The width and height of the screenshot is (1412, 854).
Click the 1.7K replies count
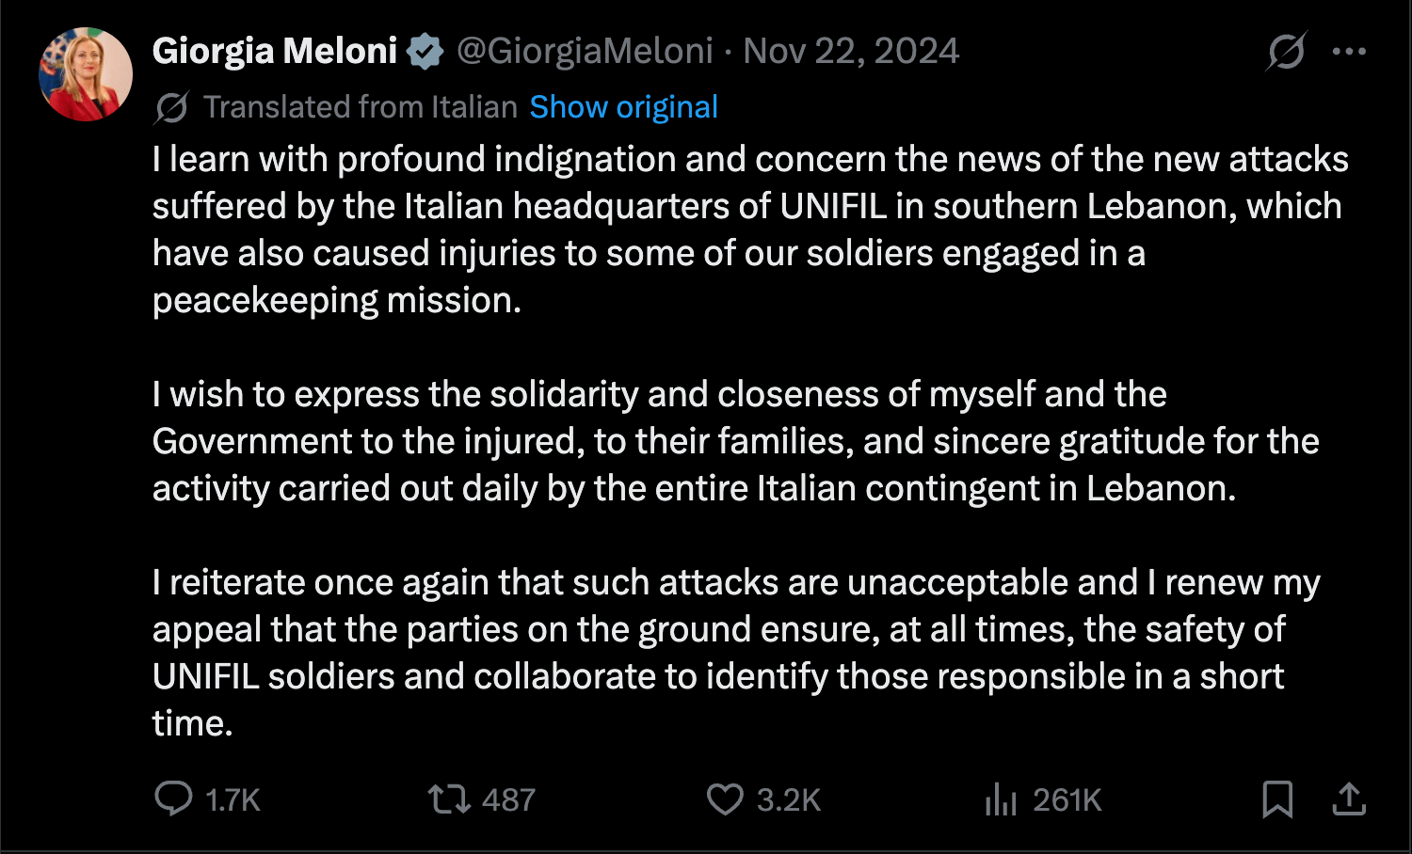point(233,800)
